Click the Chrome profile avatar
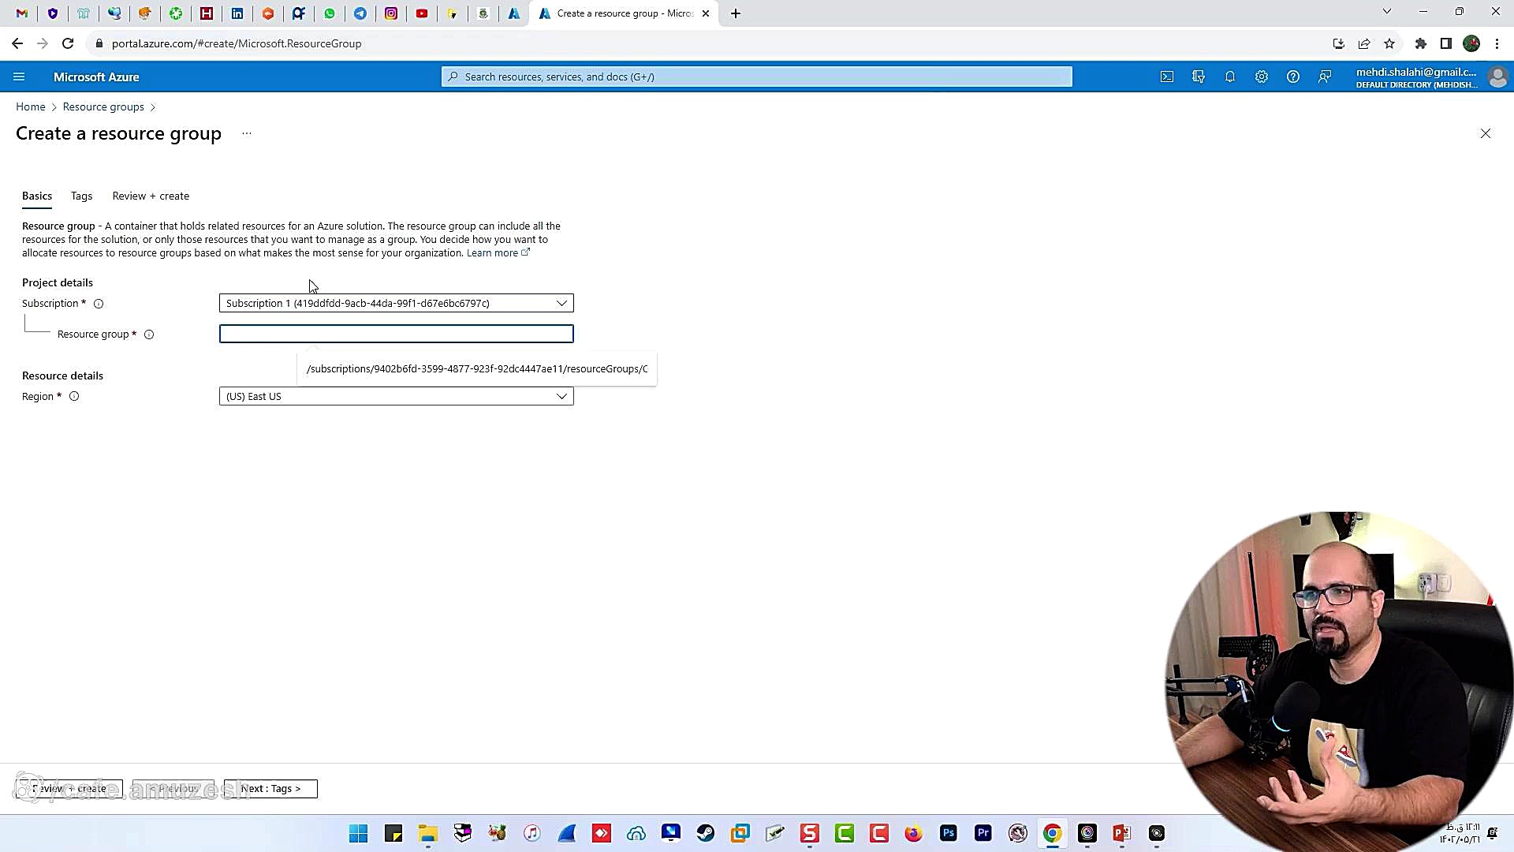Image resolution: width=1514 pixels, height=852 pixels. click(x=1471, y=43)
